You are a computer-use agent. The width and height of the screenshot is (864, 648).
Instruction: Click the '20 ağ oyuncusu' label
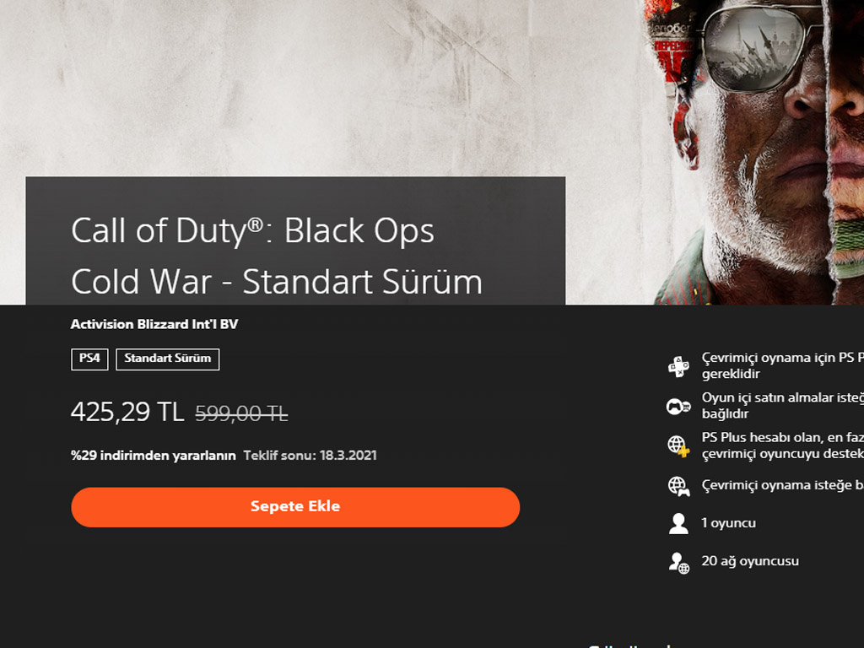(x=750, y=561)
